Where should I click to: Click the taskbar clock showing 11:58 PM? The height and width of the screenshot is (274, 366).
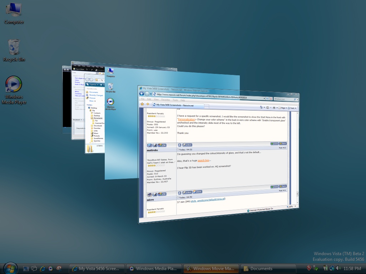(x=352, y=269)
